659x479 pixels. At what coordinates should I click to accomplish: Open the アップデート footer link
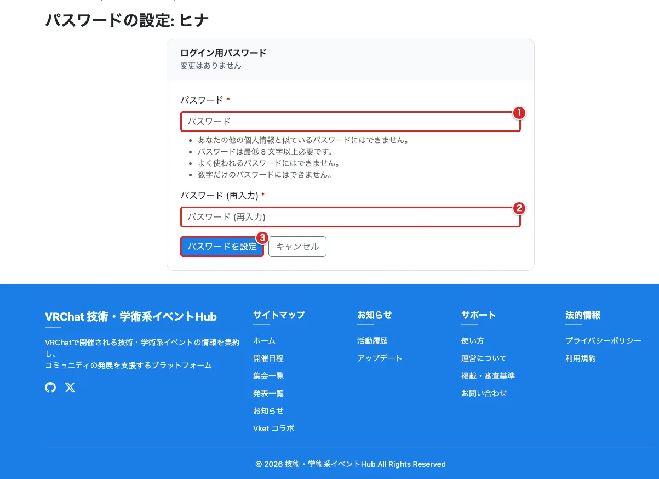(x=380, y=358)
